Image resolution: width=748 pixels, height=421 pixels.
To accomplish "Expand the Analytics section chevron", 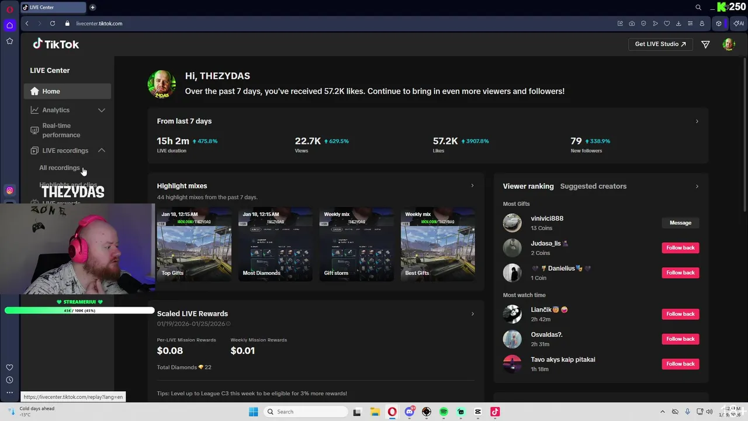I will (101, 110).
